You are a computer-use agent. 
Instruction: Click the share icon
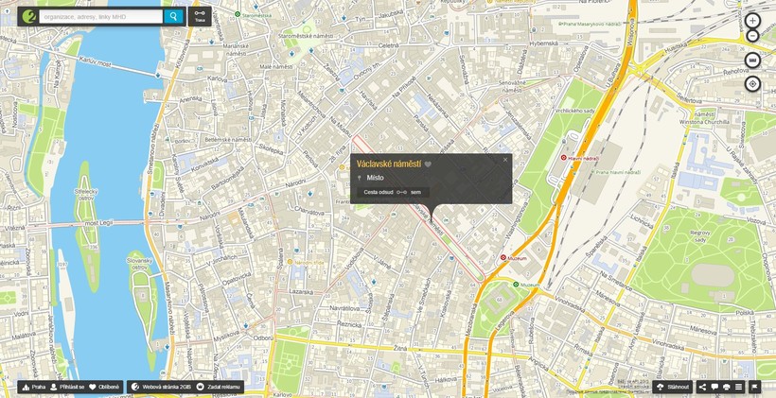[x=702, y=387]
